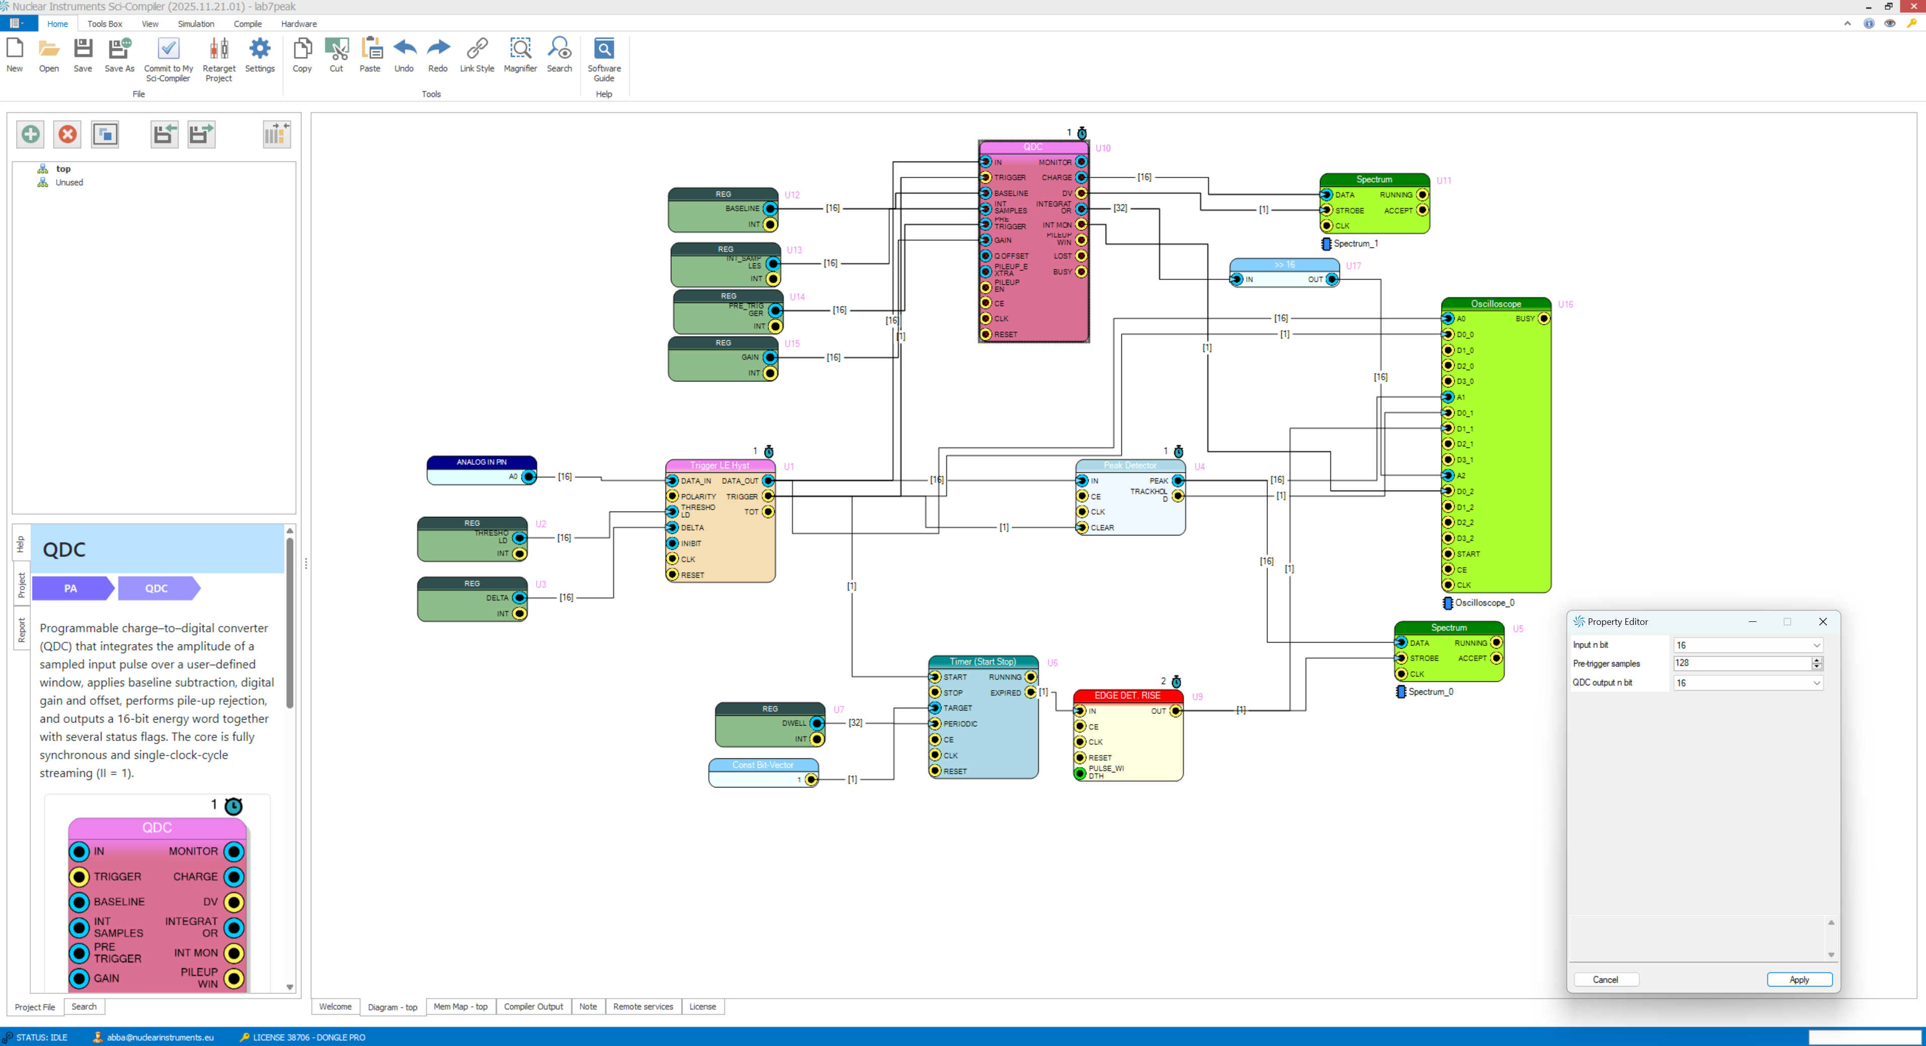This screenshot has width=1926, height=1046.
Task: Paste from the clipboard icon
Action: coord(370,55)
